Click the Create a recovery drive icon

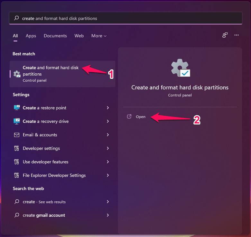click(17, 122)
